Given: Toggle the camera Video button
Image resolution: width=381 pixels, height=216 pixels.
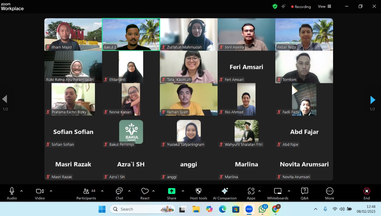Looking at the screenshot, I should click(x=40, y=193).
